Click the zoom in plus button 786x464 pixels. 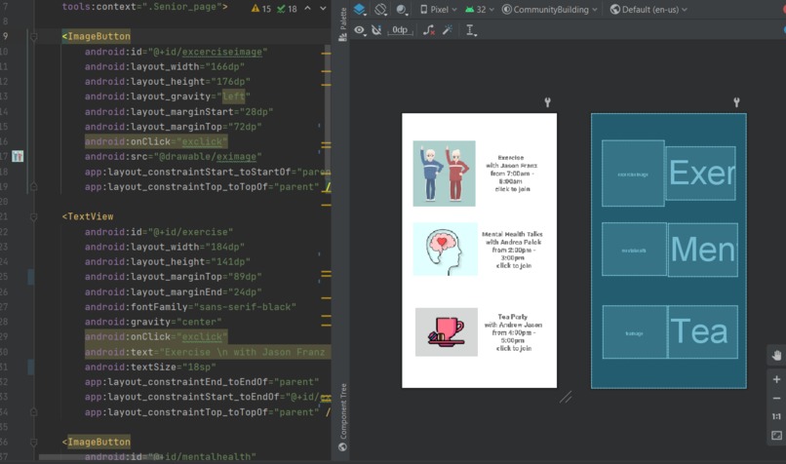click(x=776, y=379)
